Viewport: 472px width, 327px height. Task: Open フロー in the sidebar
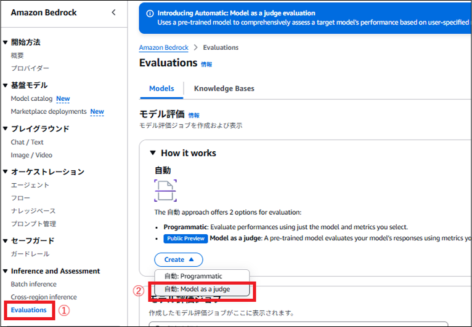click(20, 198)
